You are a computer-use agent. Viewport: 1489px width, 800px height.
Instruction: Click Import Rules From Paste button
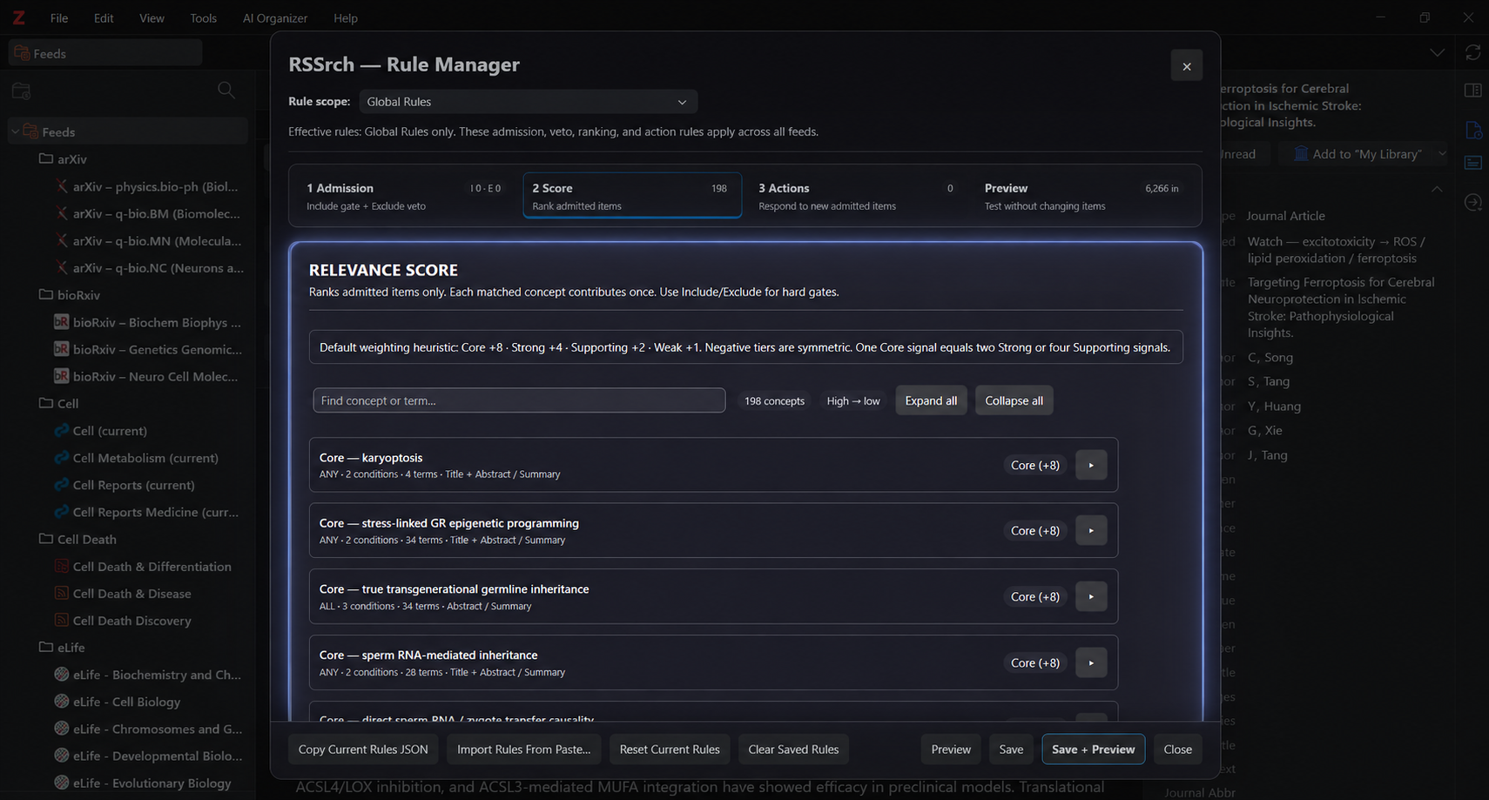(x=523, y=750)
